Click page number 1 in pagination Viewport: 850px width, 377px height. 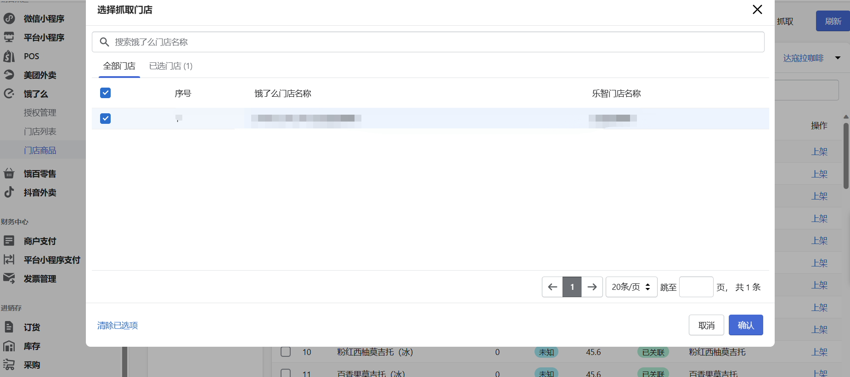(x=572, y=287)
